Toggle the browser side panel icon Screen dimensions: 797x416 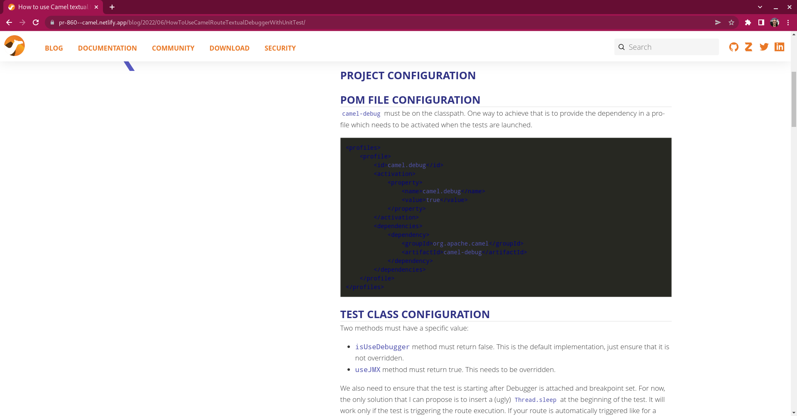(761, 22)
